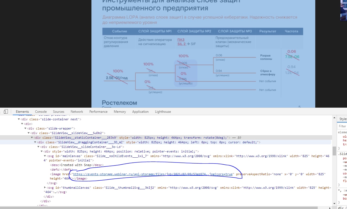Toggle the device toolbar icon in DevTools
347x209 pixels.
point(6,111)
